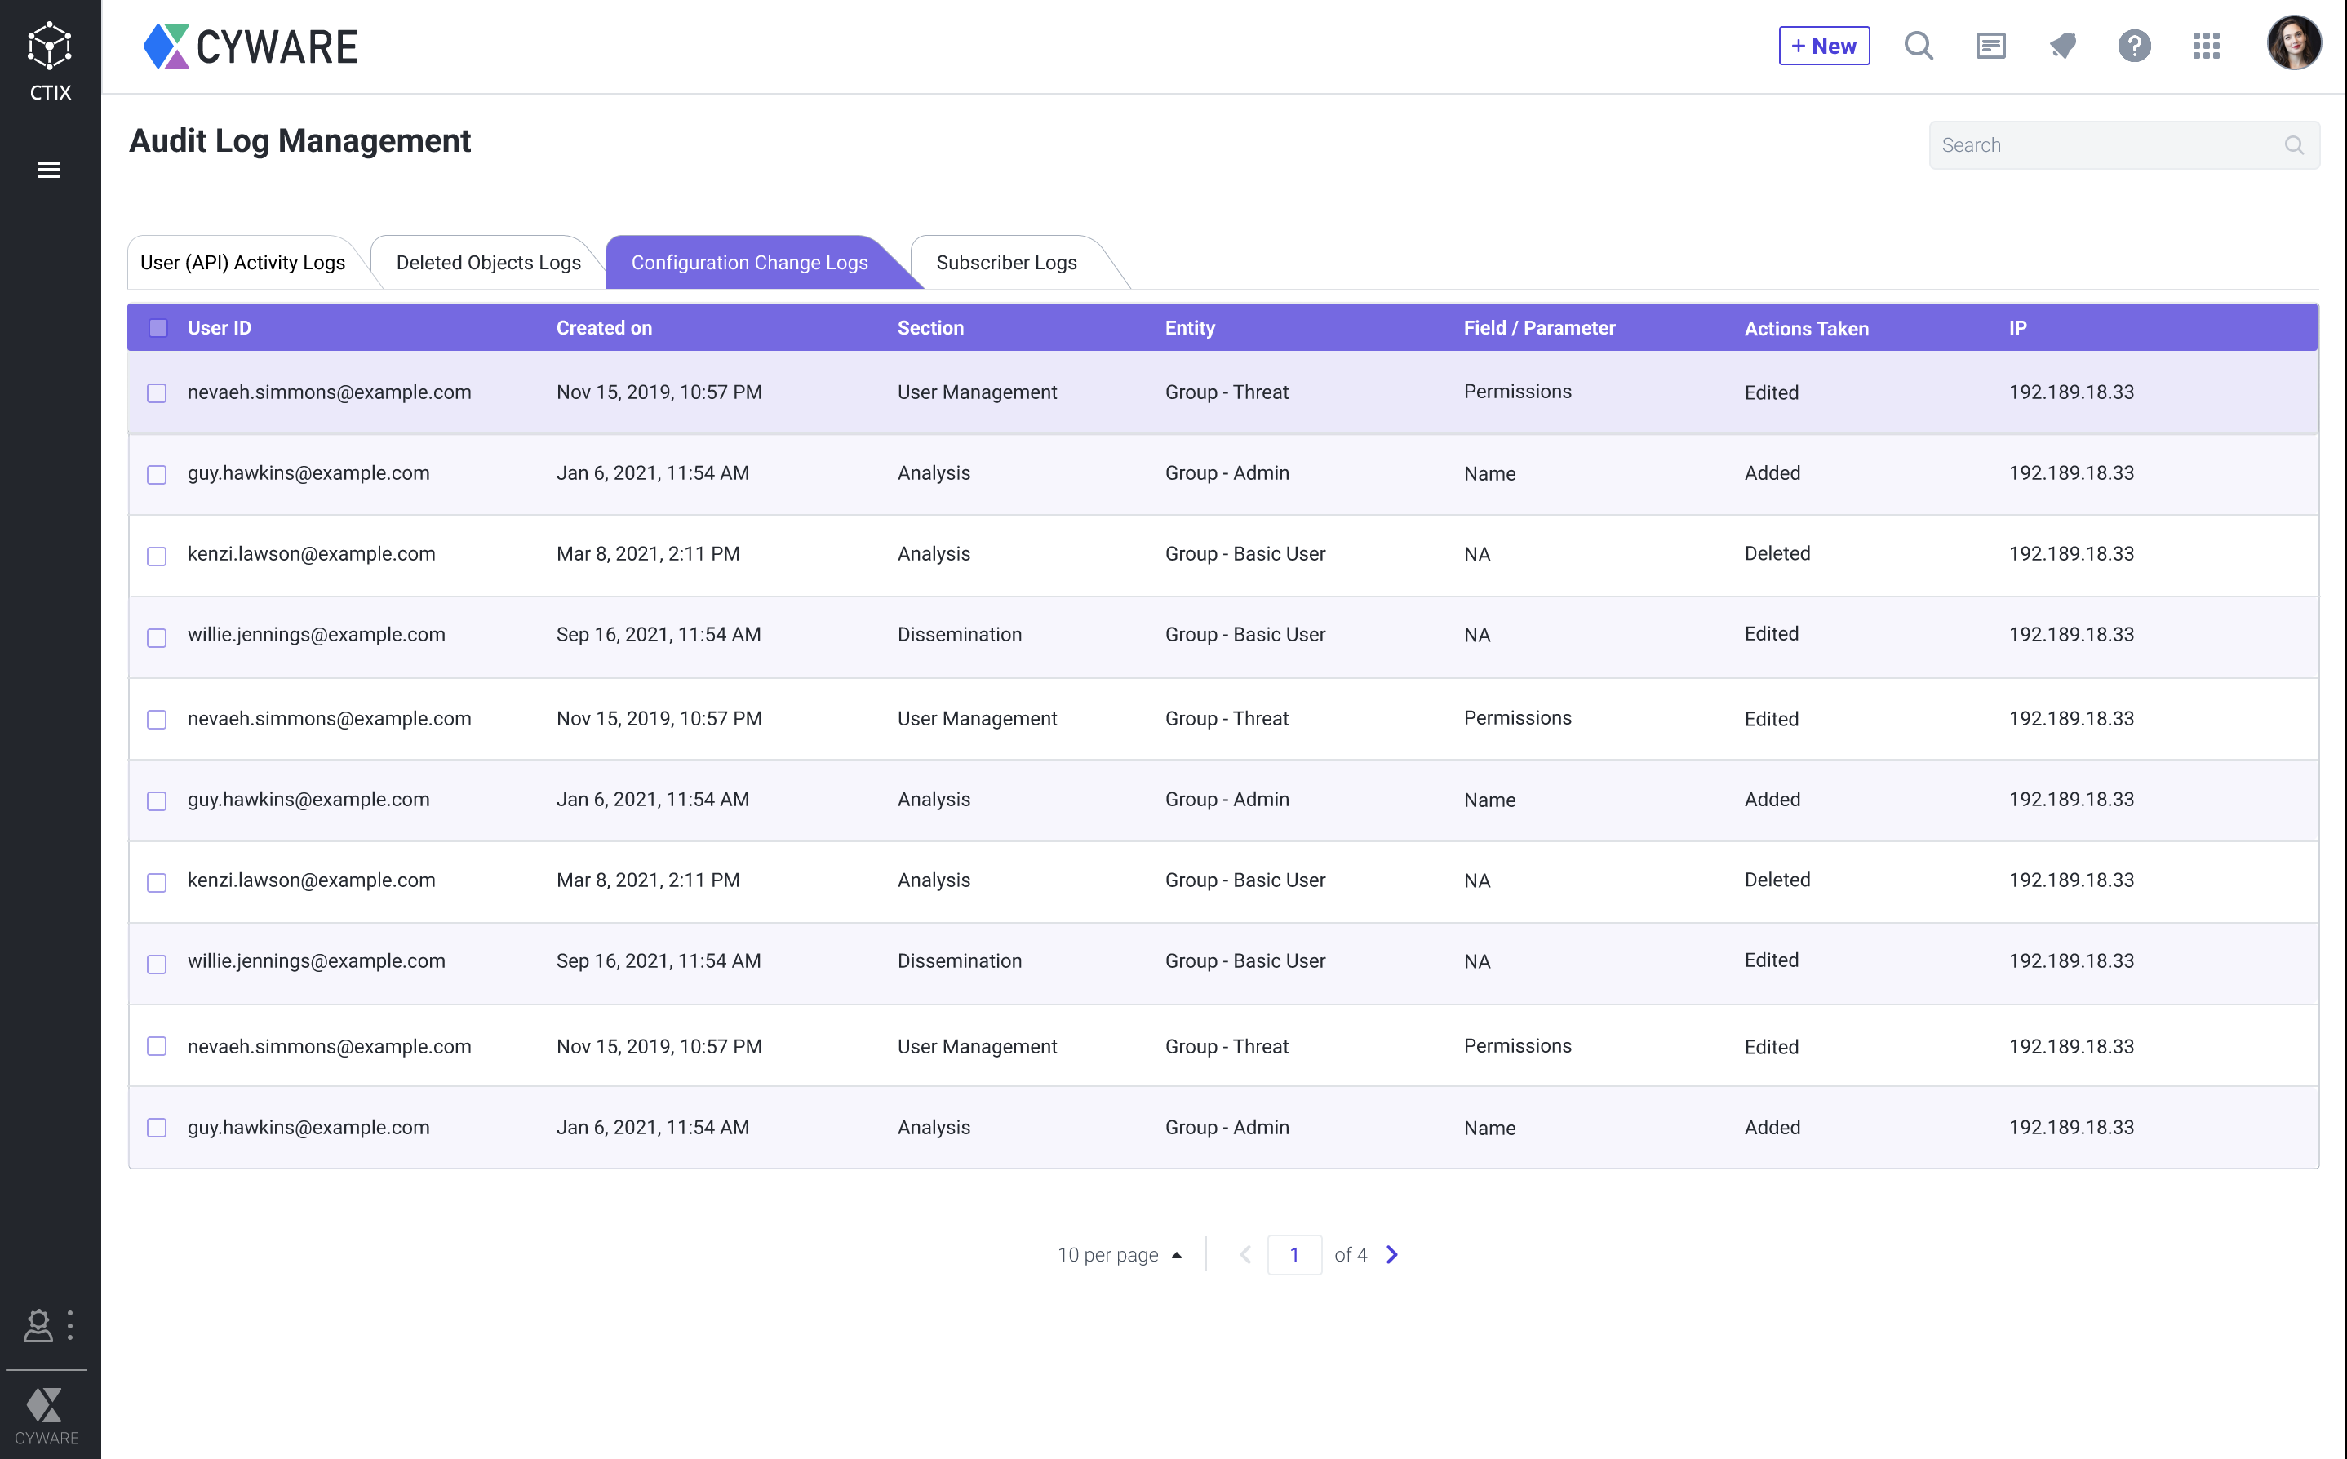Go to next page with right chevron

click(1391, 1254)
